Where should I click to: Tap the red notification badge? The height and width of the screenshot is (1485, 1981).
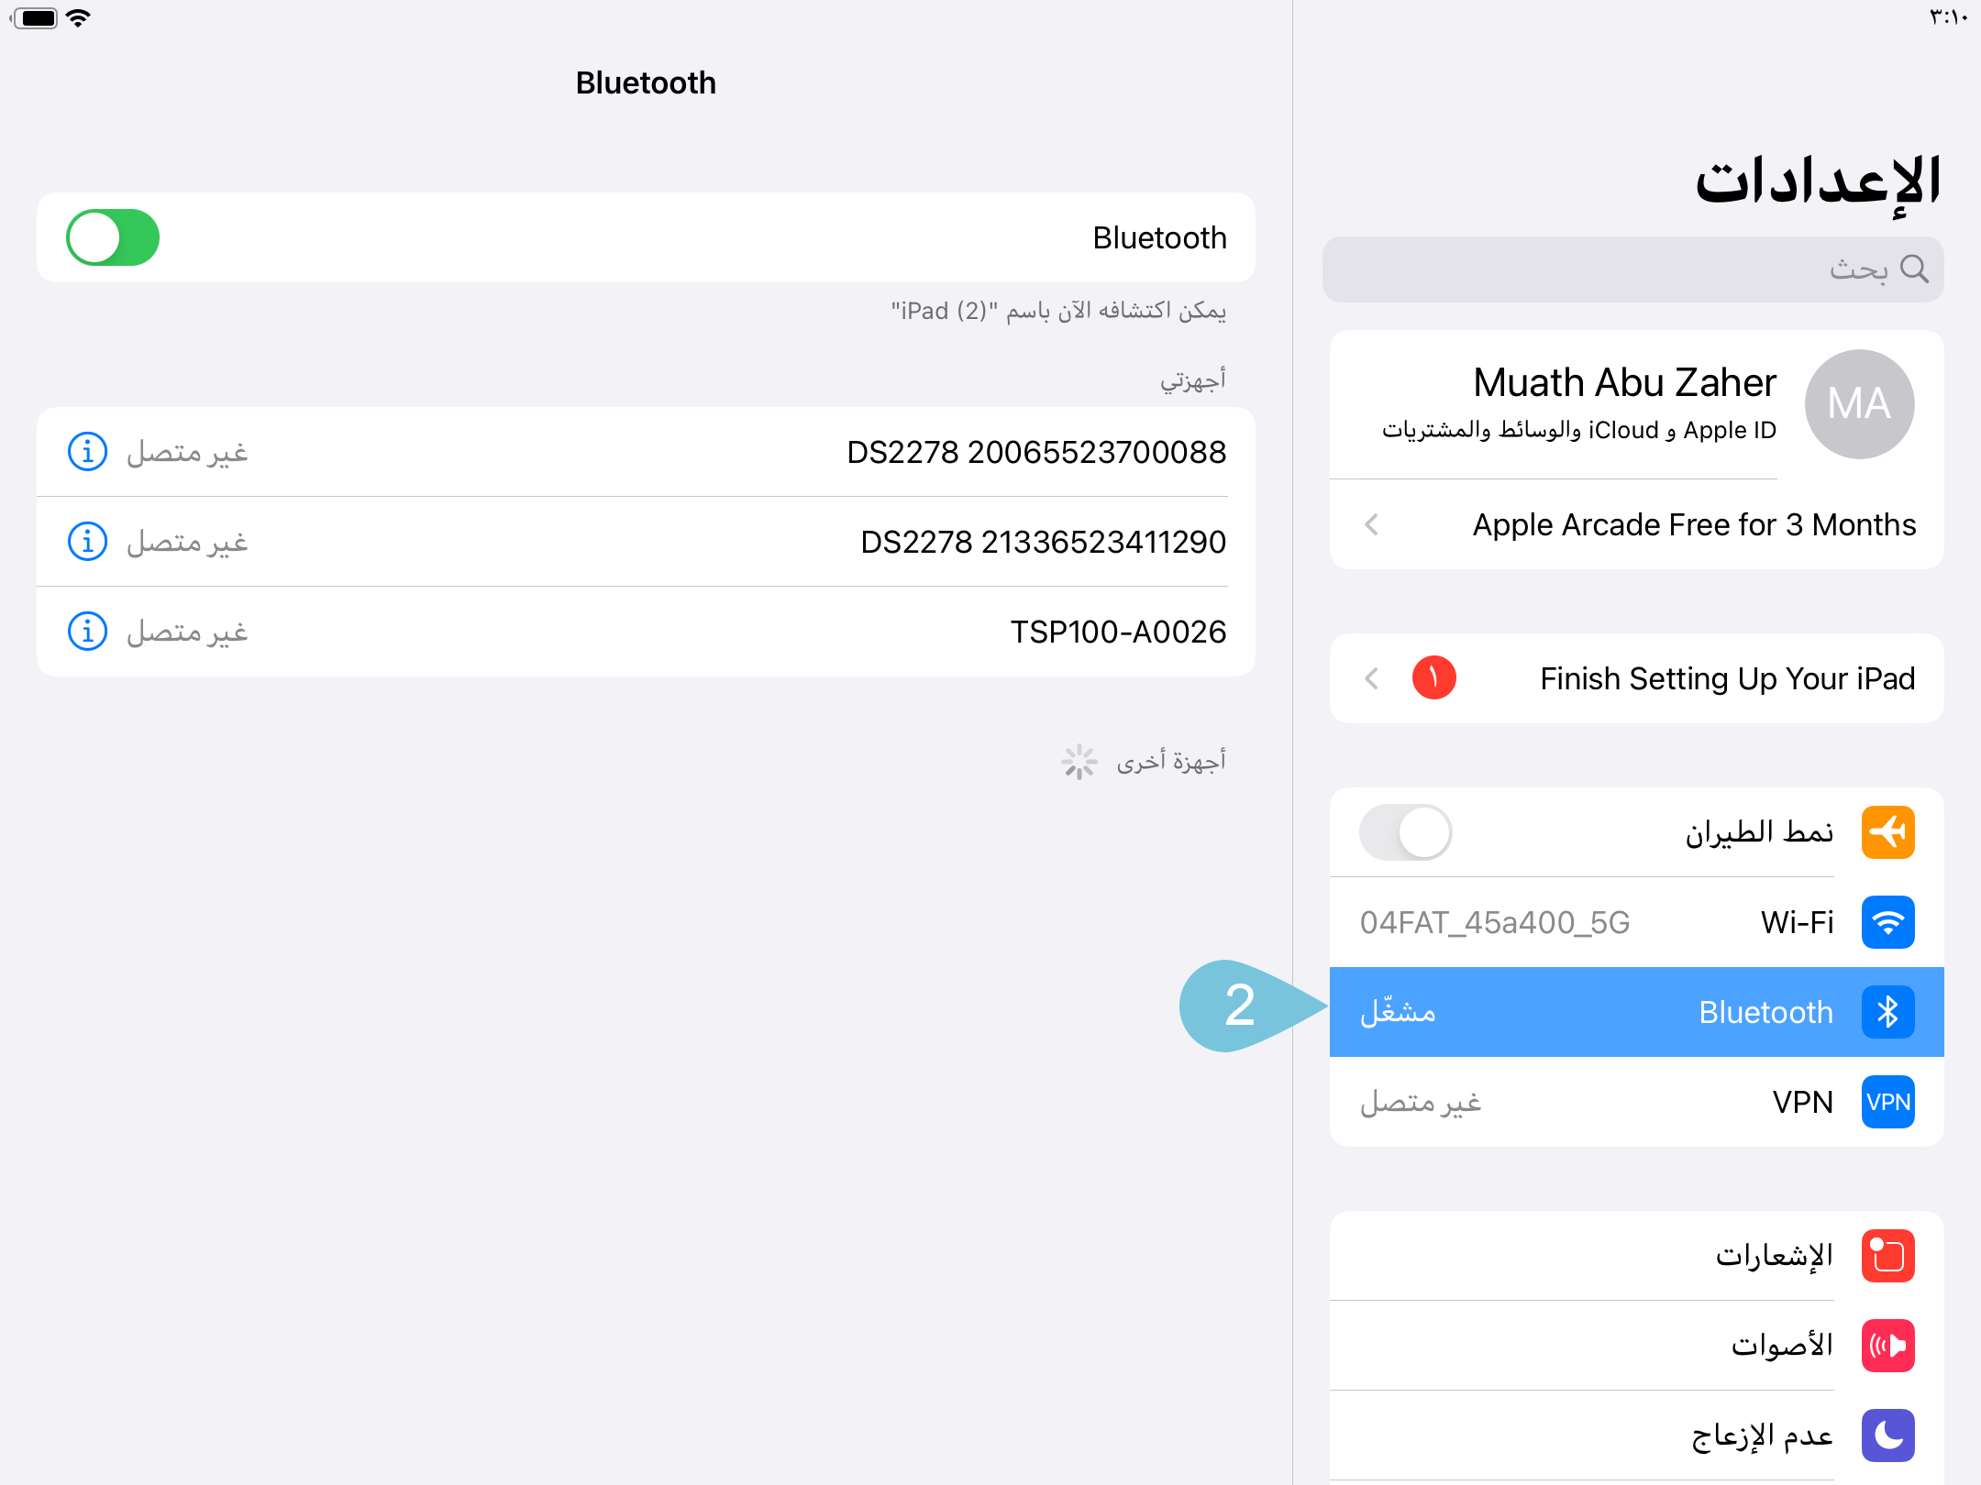[x=1434, y=678]
